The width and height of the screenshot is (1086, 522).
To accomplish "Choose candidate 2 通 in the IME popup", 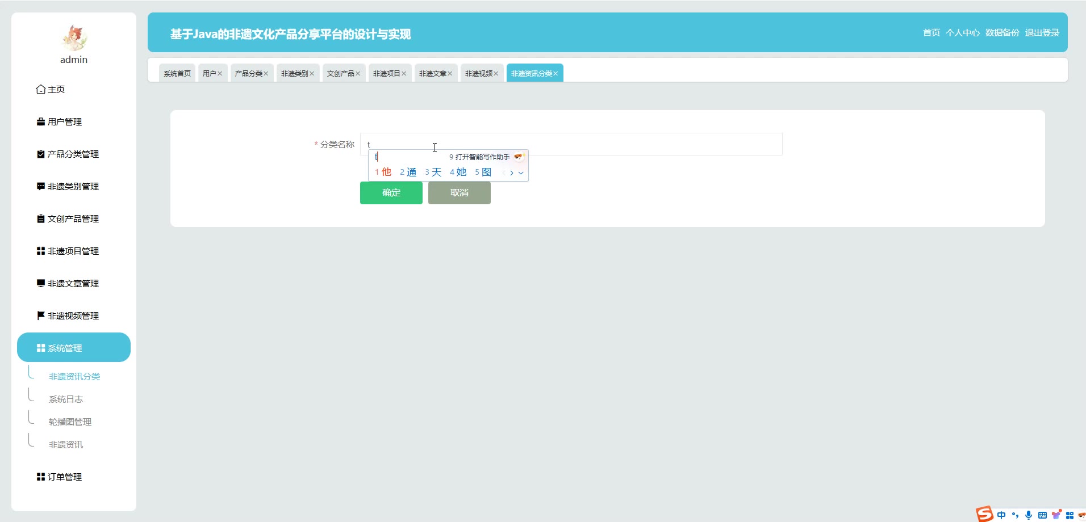I will pyautogui.click(x=408, y=172).
